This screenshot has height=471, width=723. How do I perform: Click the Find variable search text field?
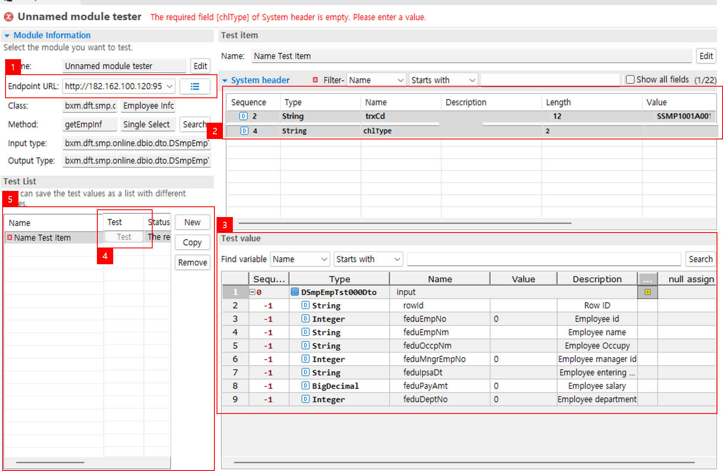[543, 259]
